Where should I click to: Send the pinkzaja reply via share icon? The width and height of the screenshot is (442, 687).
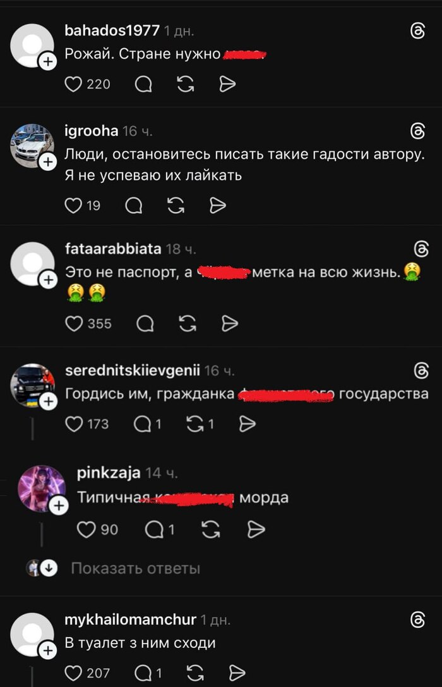click(256, 529)
